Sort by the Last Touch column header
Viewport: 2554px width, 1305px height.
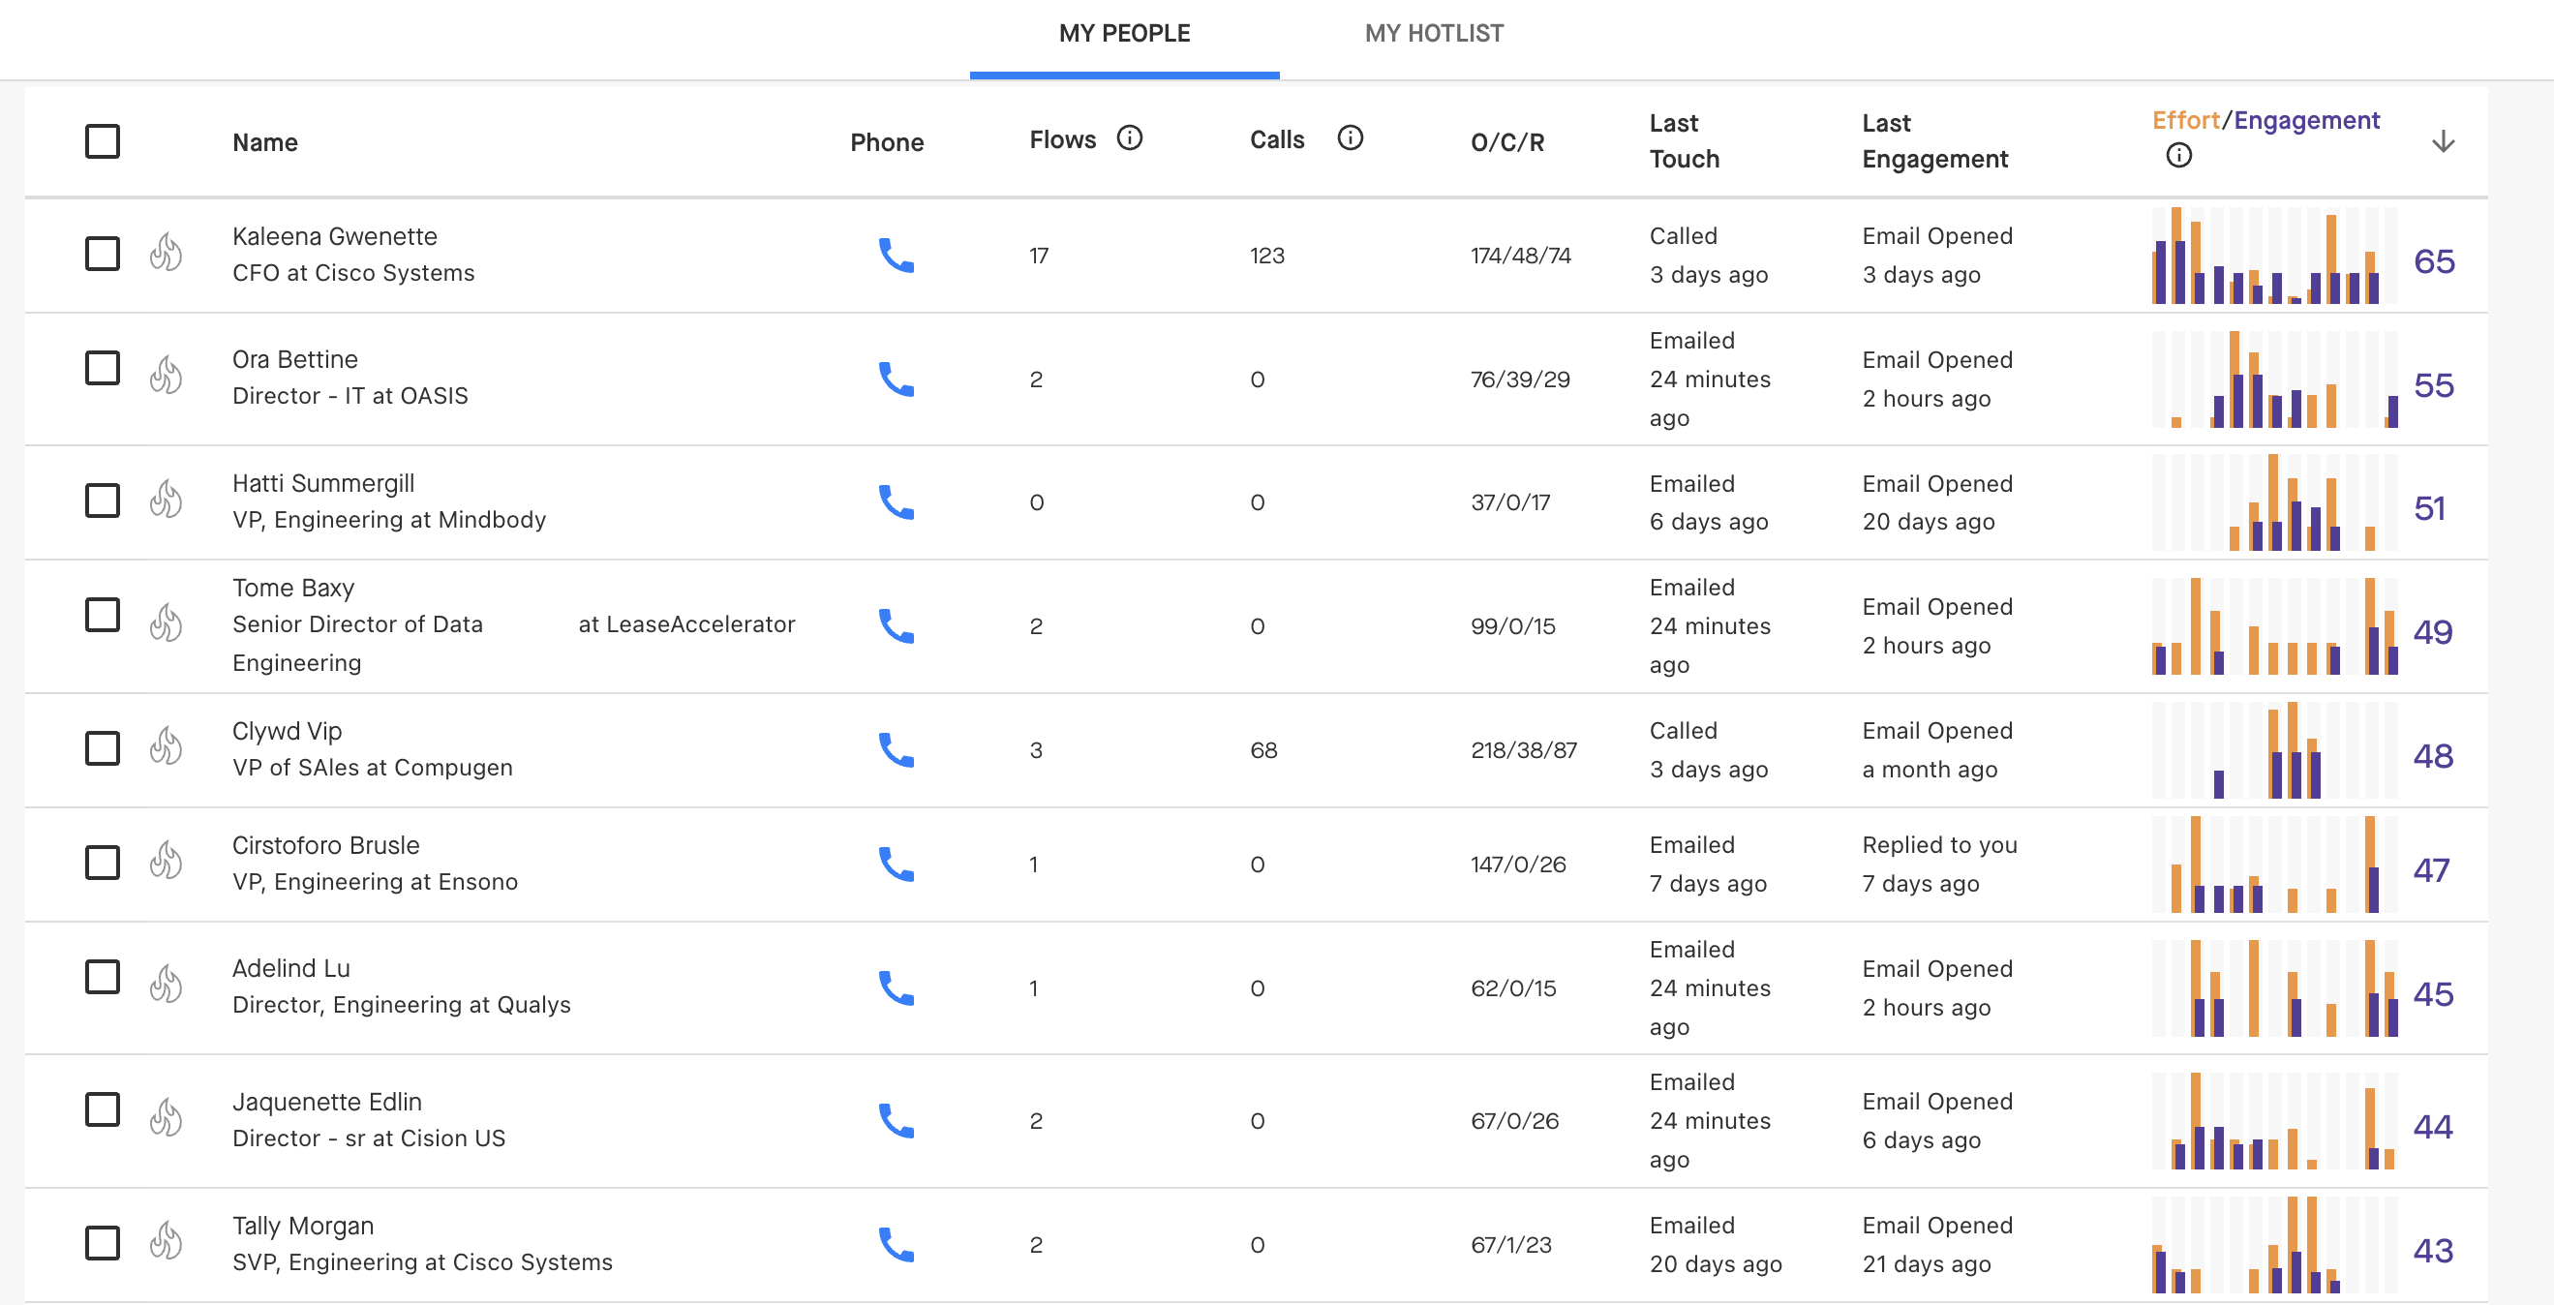coord(1685,140)
